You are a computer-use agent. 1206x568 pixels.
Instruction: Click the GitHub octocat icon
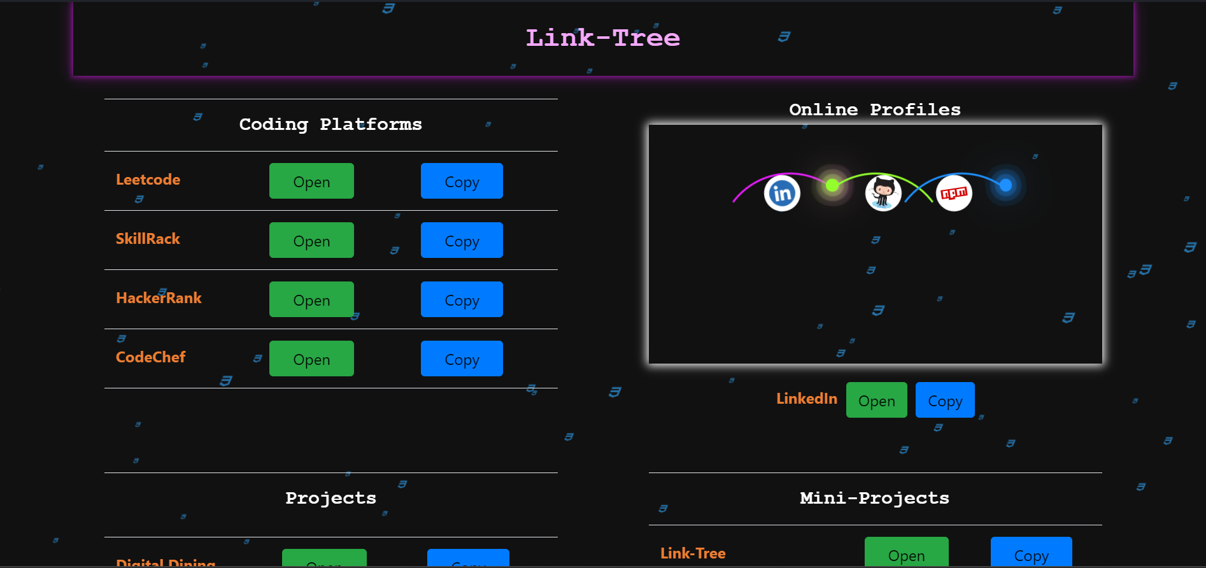tap(883, 193)
